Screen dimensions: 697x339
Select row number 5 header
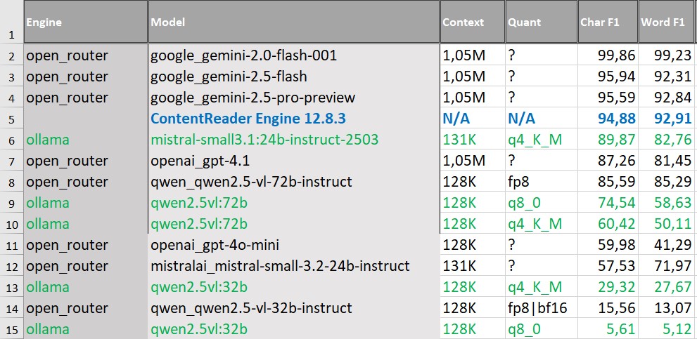pos(11,119)
